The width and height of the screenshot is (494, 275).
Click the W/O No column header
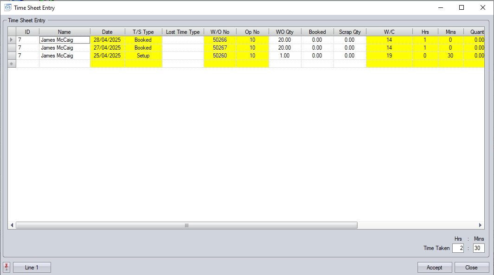coord(219,32)
